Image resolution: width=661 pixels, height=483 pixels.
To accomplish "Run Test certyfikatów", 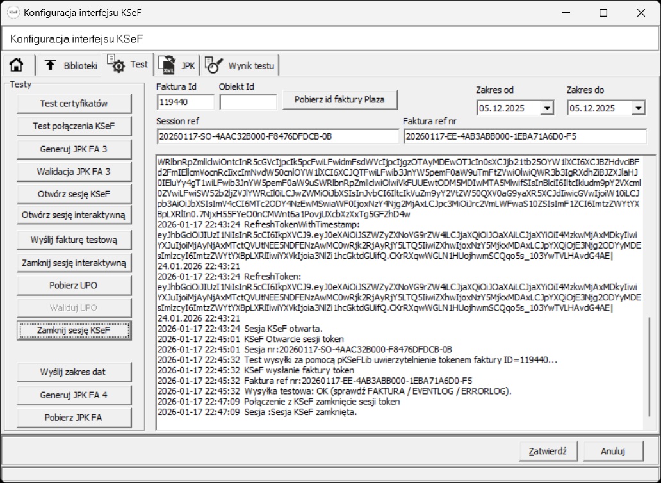I will tap(74, 103).
